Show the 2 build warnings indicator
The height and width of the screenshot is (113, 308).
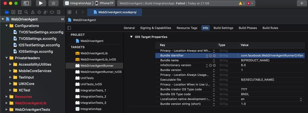pos(242,3)
